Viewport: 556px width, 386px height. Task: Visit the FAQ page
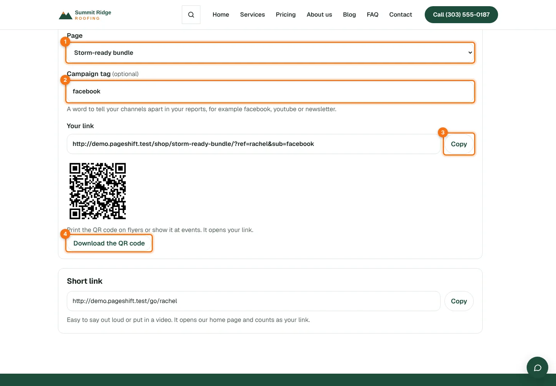point(373,15)
